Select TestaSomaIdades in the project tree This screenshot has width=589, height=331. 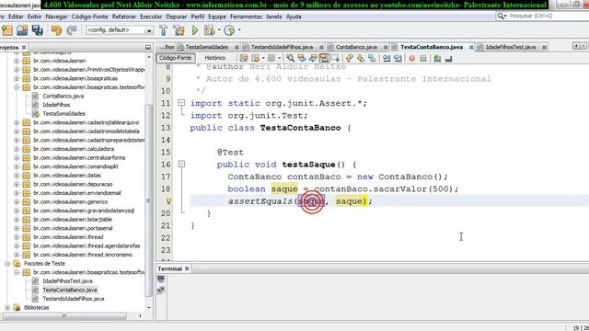[64, 114]
